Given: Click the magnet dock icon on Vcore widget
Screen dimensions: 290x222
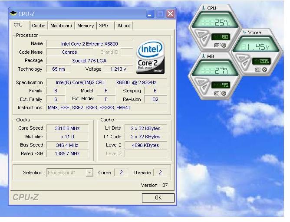Looking at the screenshot, I should pos(258,69).
